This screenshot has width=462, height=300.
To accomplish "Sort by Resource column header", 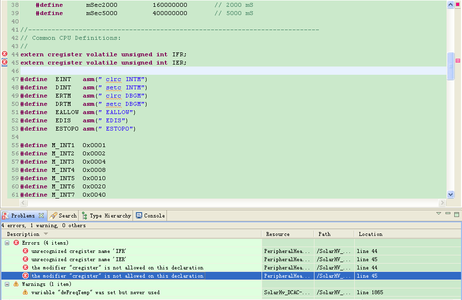I will pyautogui.click(x=288, y=234).
